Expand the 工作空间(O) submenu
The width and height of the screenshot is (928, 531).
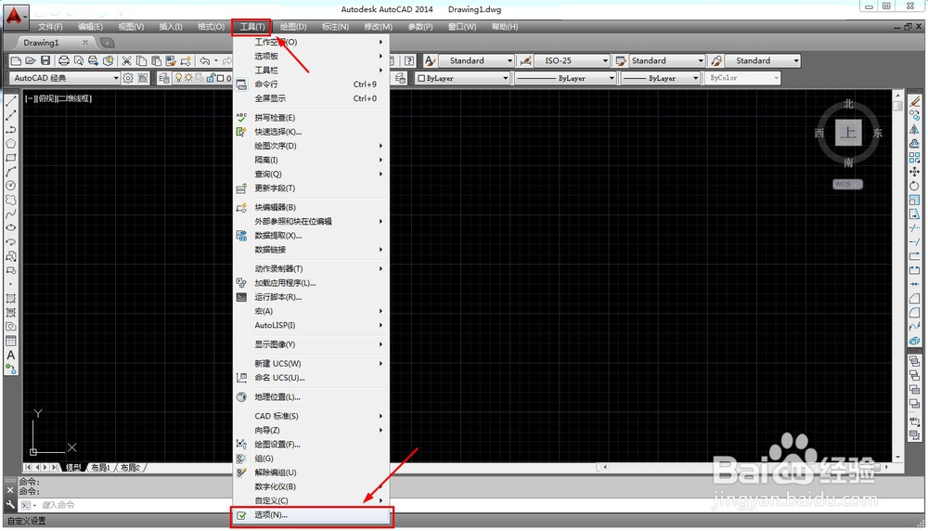tap(312, 42)
